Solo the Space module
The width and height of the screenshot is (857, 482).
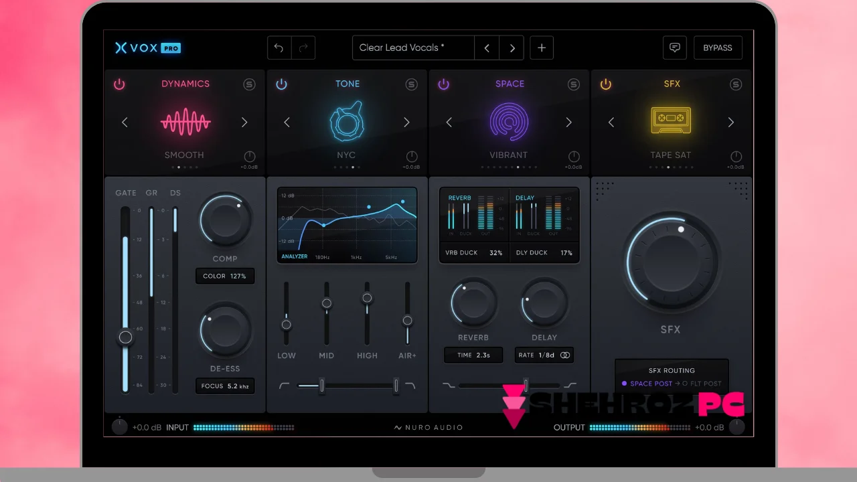(x=573, y=84)
